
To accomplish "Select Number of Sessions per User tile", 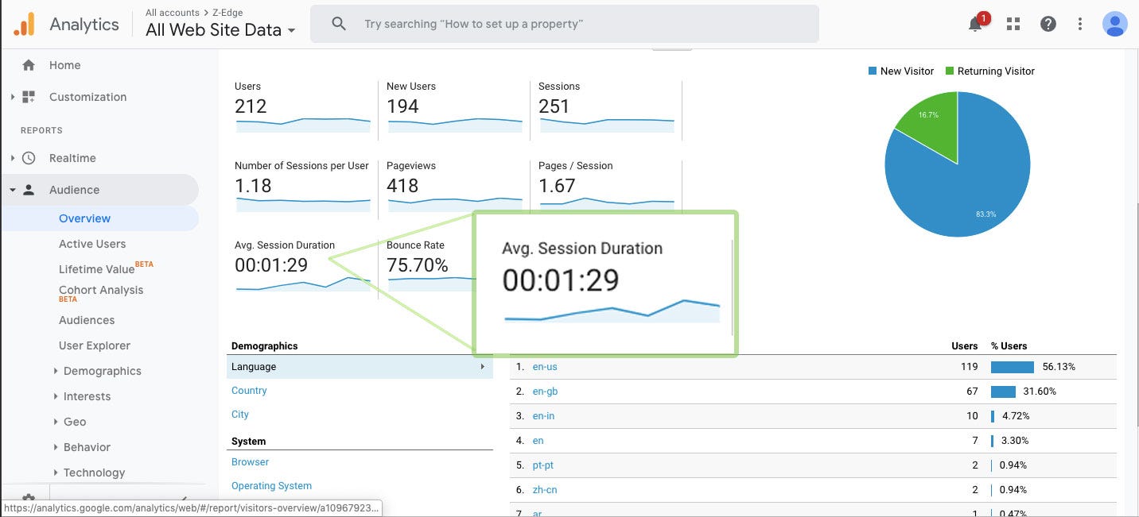I will point(302,189).
